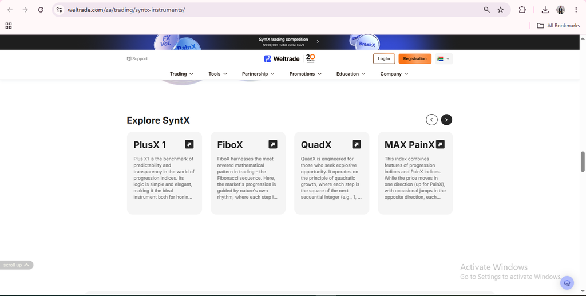Click the FiboX Fibonacci description text
The height and width of the screenshot is (296, 586).
click(x=247, y=178)
